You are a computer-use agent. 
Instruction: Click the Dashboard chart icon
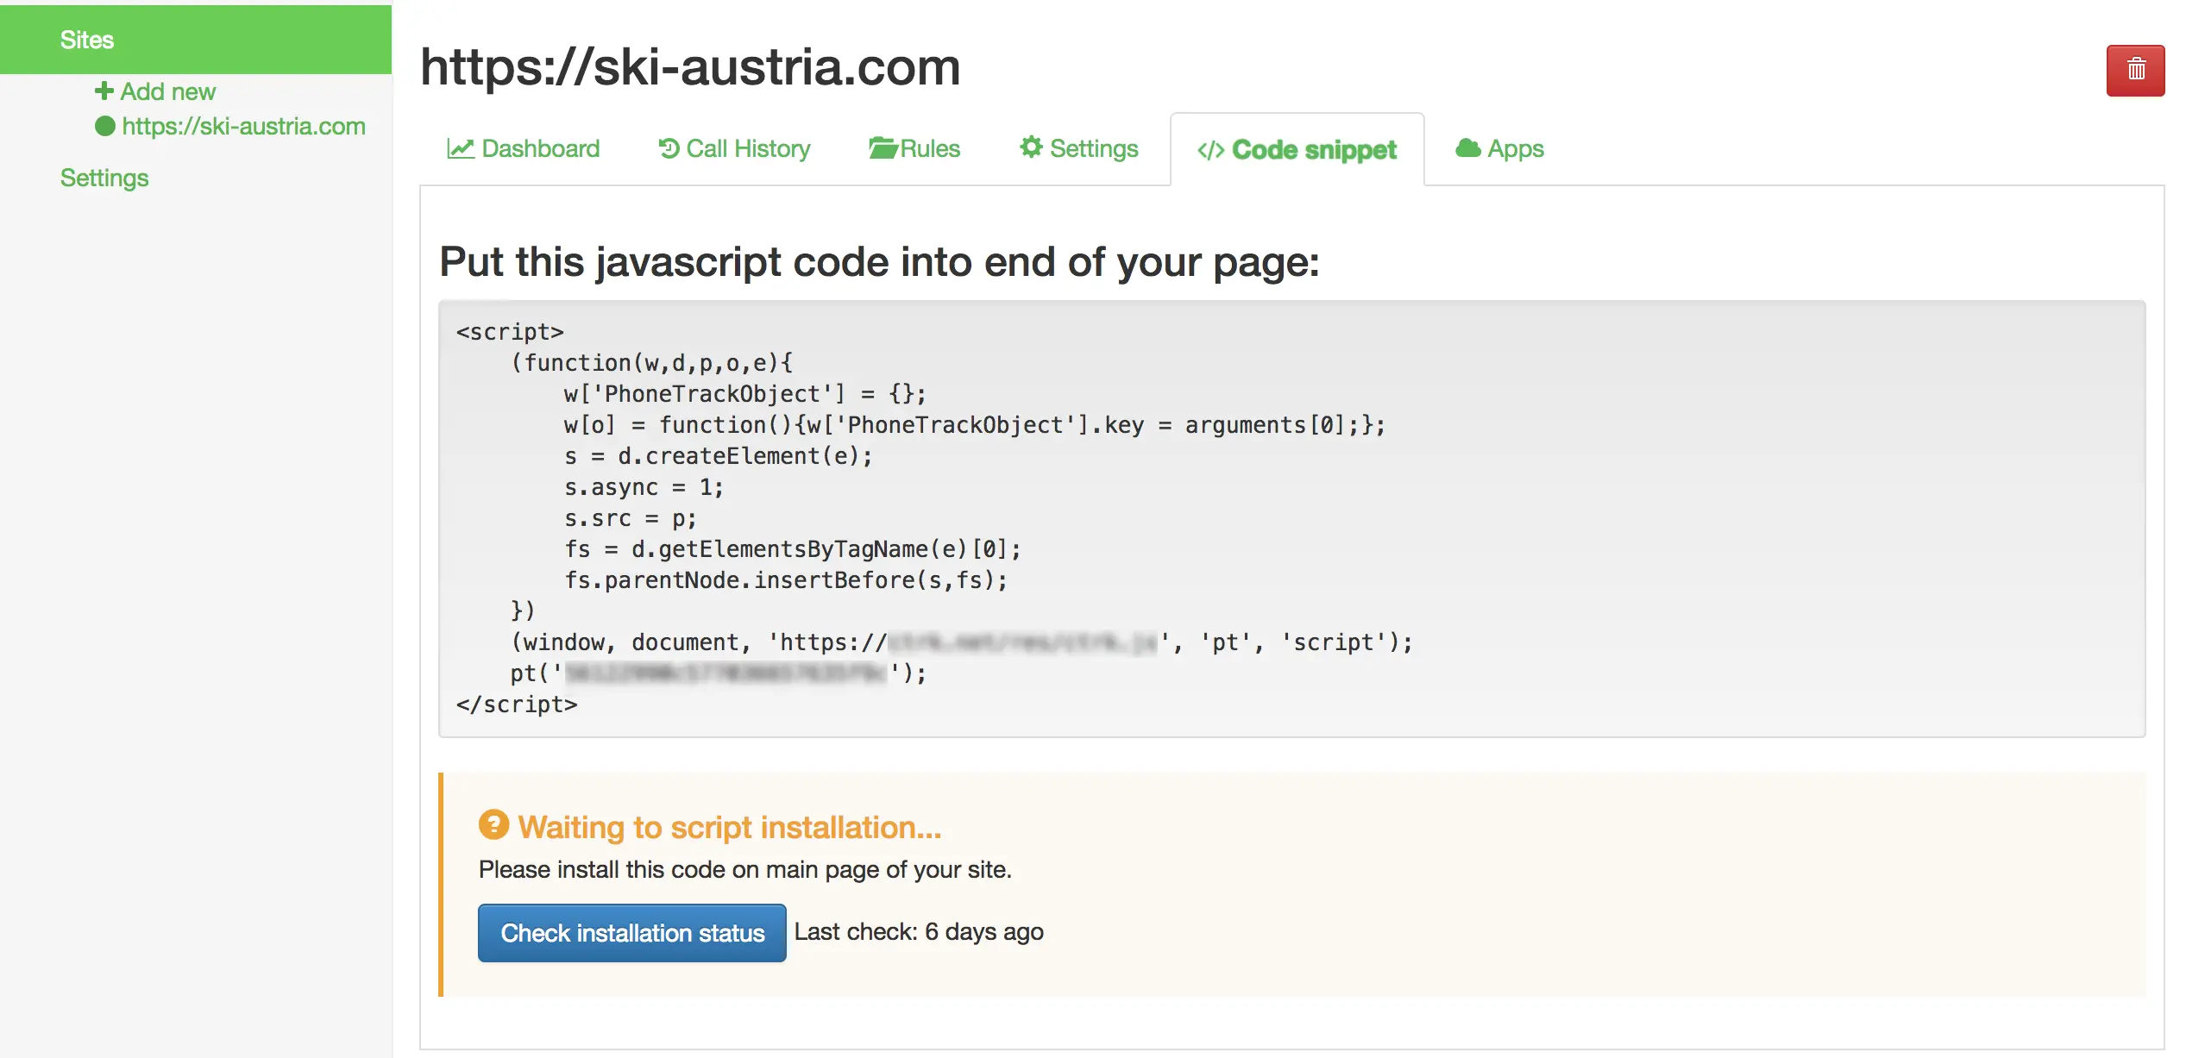pyautogui.click(x=461, y=148)
